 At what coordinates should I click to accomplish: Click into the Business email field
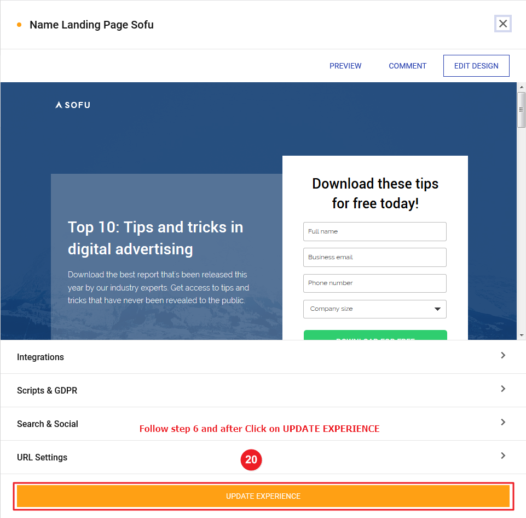coord(375,257)
